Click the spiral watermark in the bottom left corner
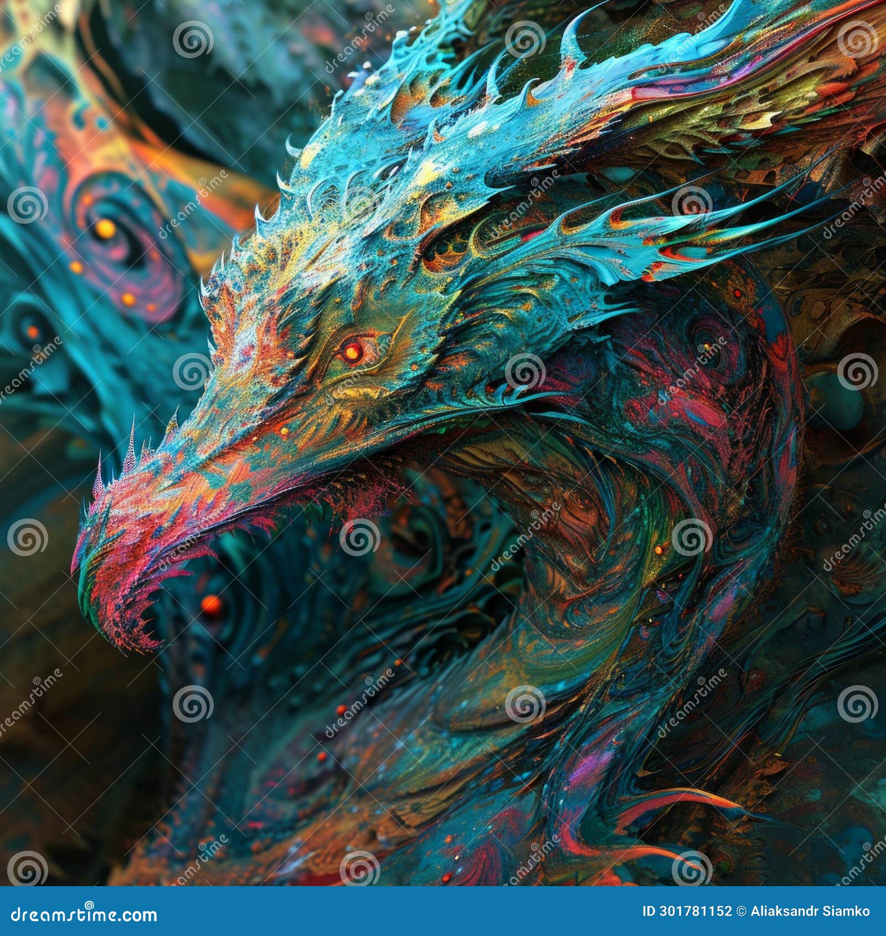886x936 pixels. pyautogui.click(x=25, y=871)
